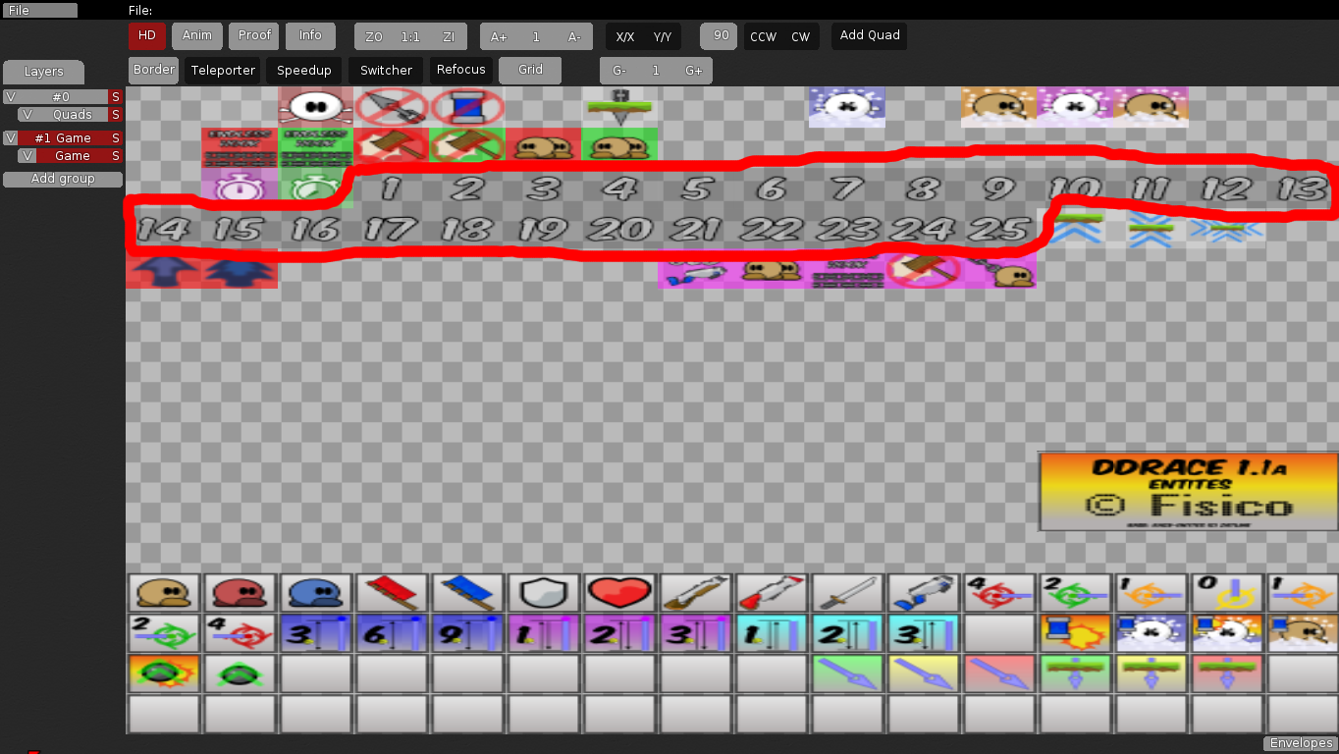Toggle the Anim button
Image resolution: width=1339 pixels, height=754 pixels.
click(197, 36)
